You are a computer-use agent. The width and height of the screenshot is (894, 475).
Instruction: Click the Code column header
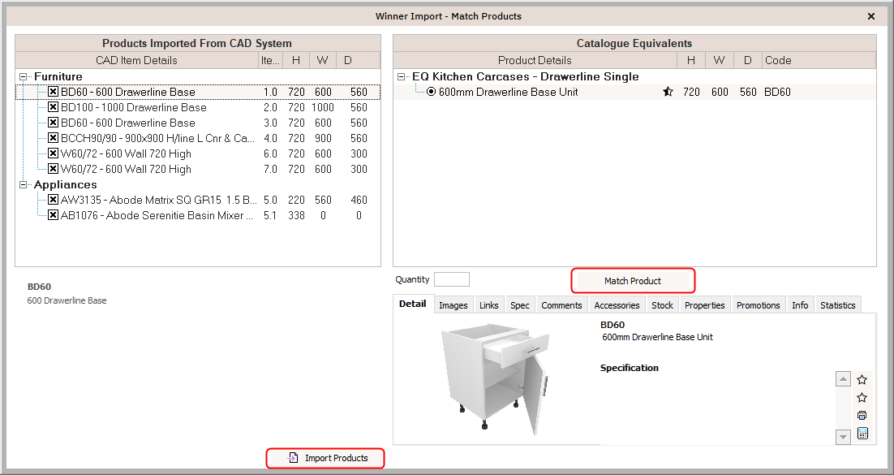point(819,60)
